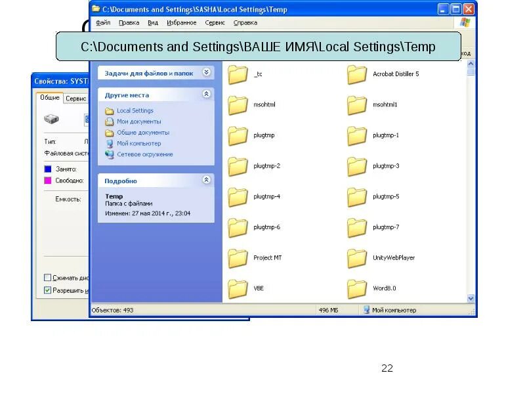
Task: Click the 496 МБ status bar entry
Action: coord(329,310)
